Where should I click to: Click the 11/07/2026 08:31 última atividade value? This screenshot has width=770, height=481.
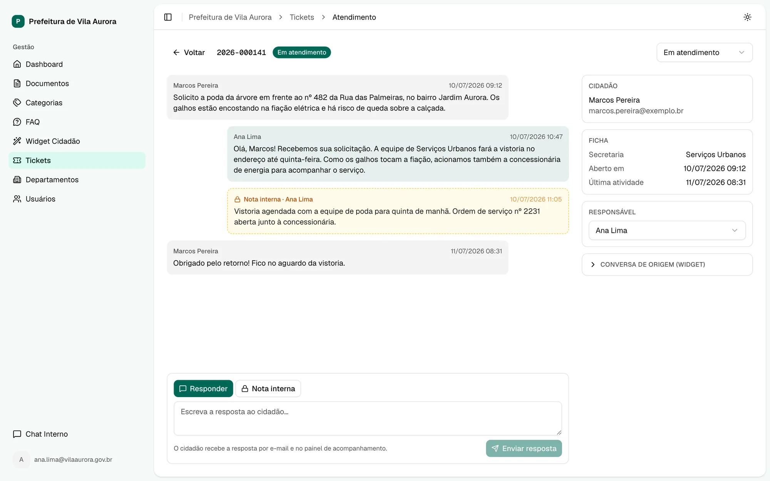[715, 182]
